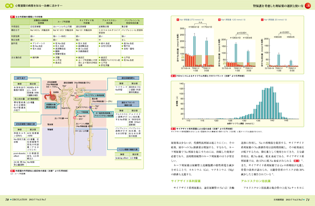Screen dimensions: 315x206
Task: Click the '太いヘンレの上行脚' table cell
Action: pyautogui.click(x=63, y=26)
